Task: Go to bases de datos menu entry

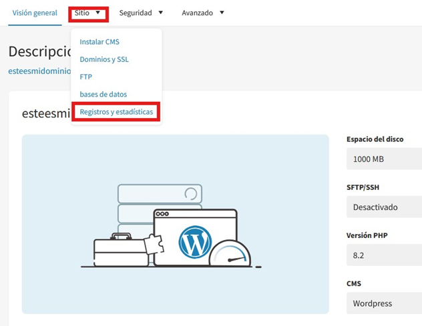Action: 103,94
